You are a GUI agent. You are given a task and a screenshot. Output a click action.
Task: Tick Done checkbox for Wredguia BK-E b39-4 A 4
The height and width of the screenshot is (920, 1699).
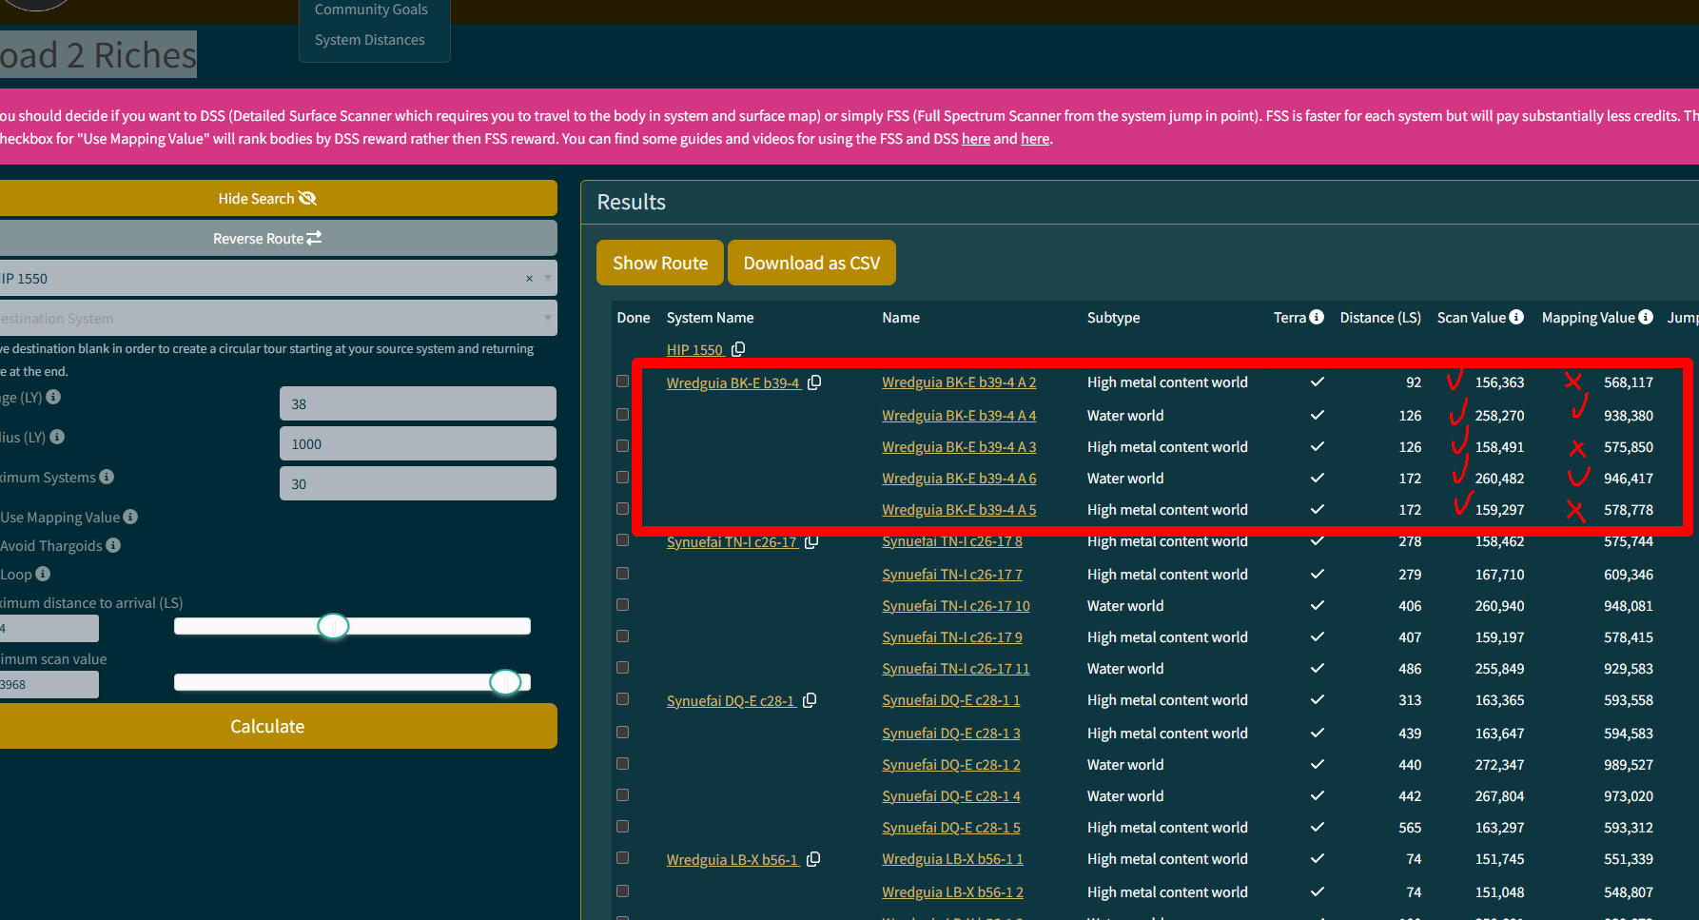pyautogui.click(x=623, y=415)
